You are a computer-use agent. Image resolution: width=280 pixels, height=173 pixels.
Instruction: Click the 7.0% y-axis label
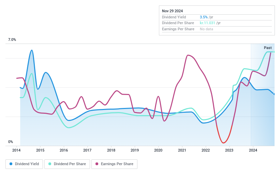(12, 40)
